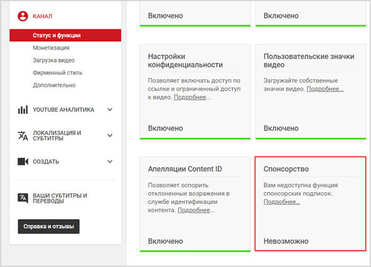Go to Загрузка видео in the sidebar
371x267 pixels.
pyautogui.click(x=53, y=60)
